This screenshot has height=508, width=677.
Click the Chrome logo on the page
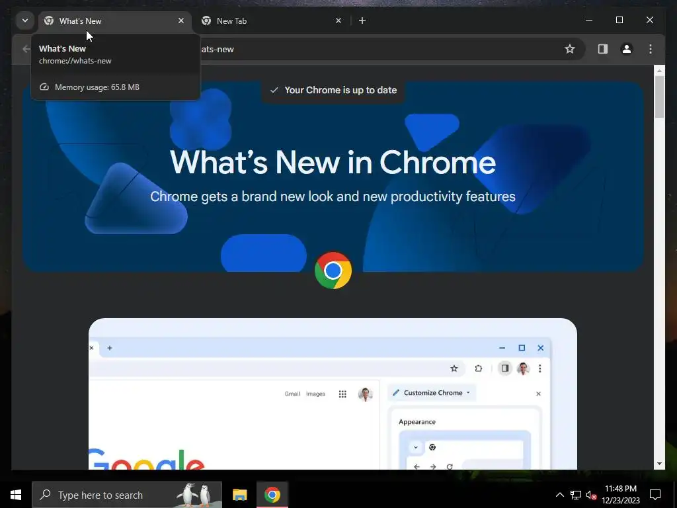coord(333,271)
